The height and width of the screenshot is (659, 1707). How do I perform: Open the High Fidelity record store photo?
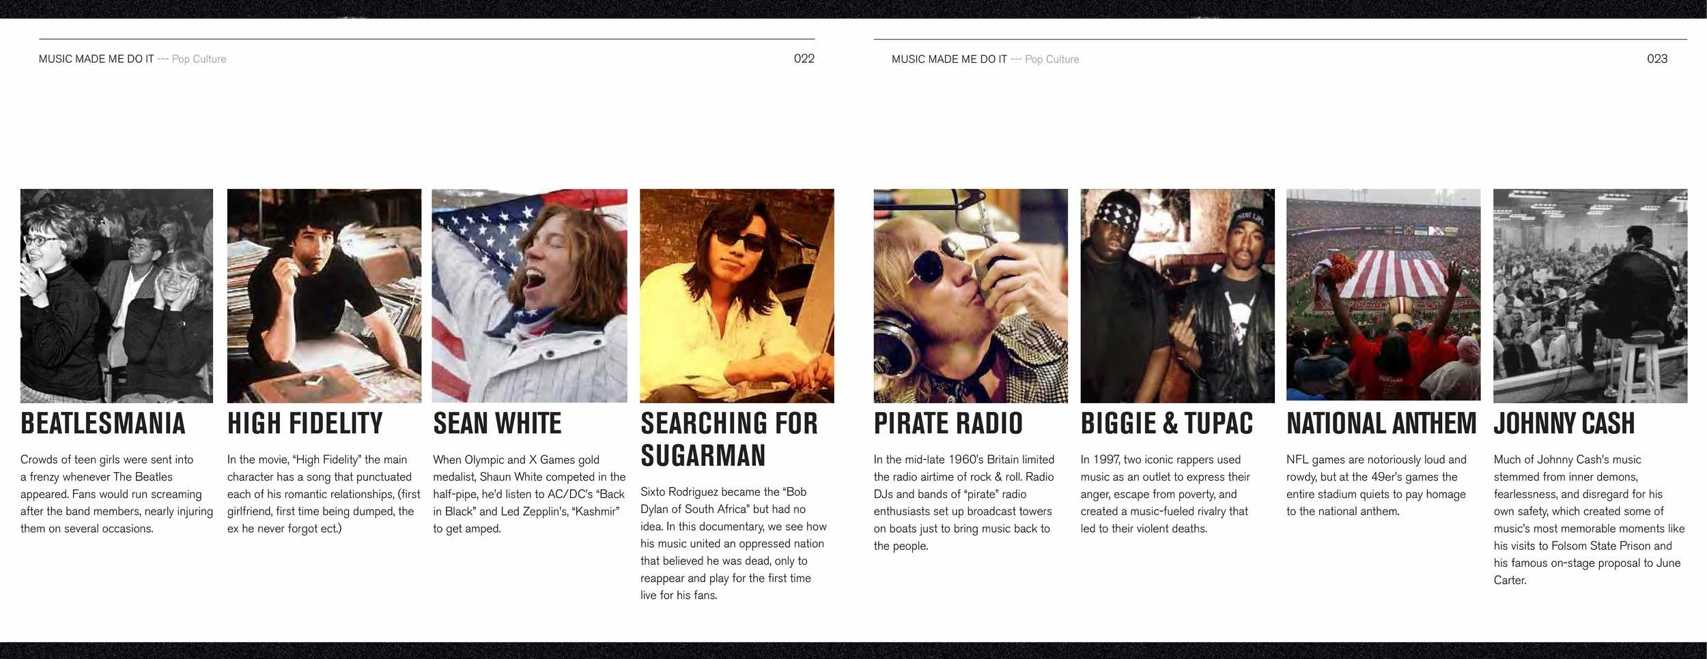(x=324, y=296)
